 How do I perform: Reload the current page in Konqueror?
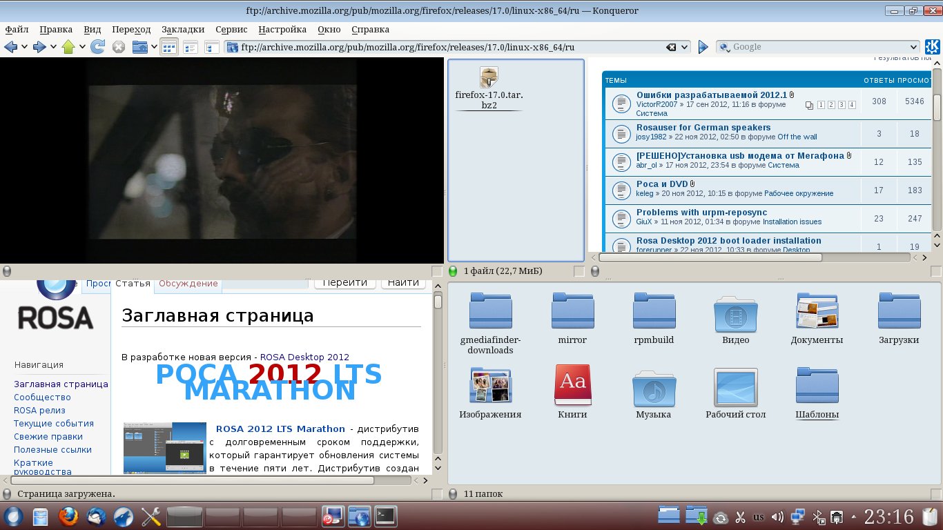[x=97, y=47]
